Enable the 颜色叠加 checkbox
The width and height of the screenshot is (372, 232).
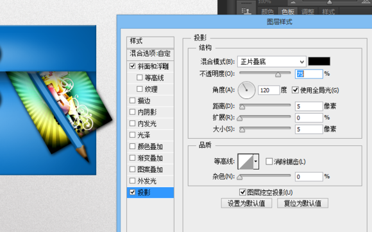pos(132,147)
